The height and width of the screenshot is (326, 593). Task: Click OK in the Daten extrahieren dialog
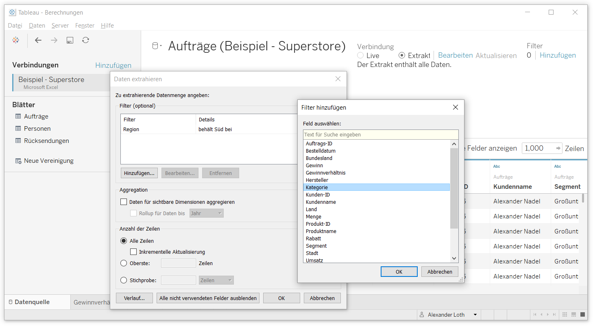281,298
